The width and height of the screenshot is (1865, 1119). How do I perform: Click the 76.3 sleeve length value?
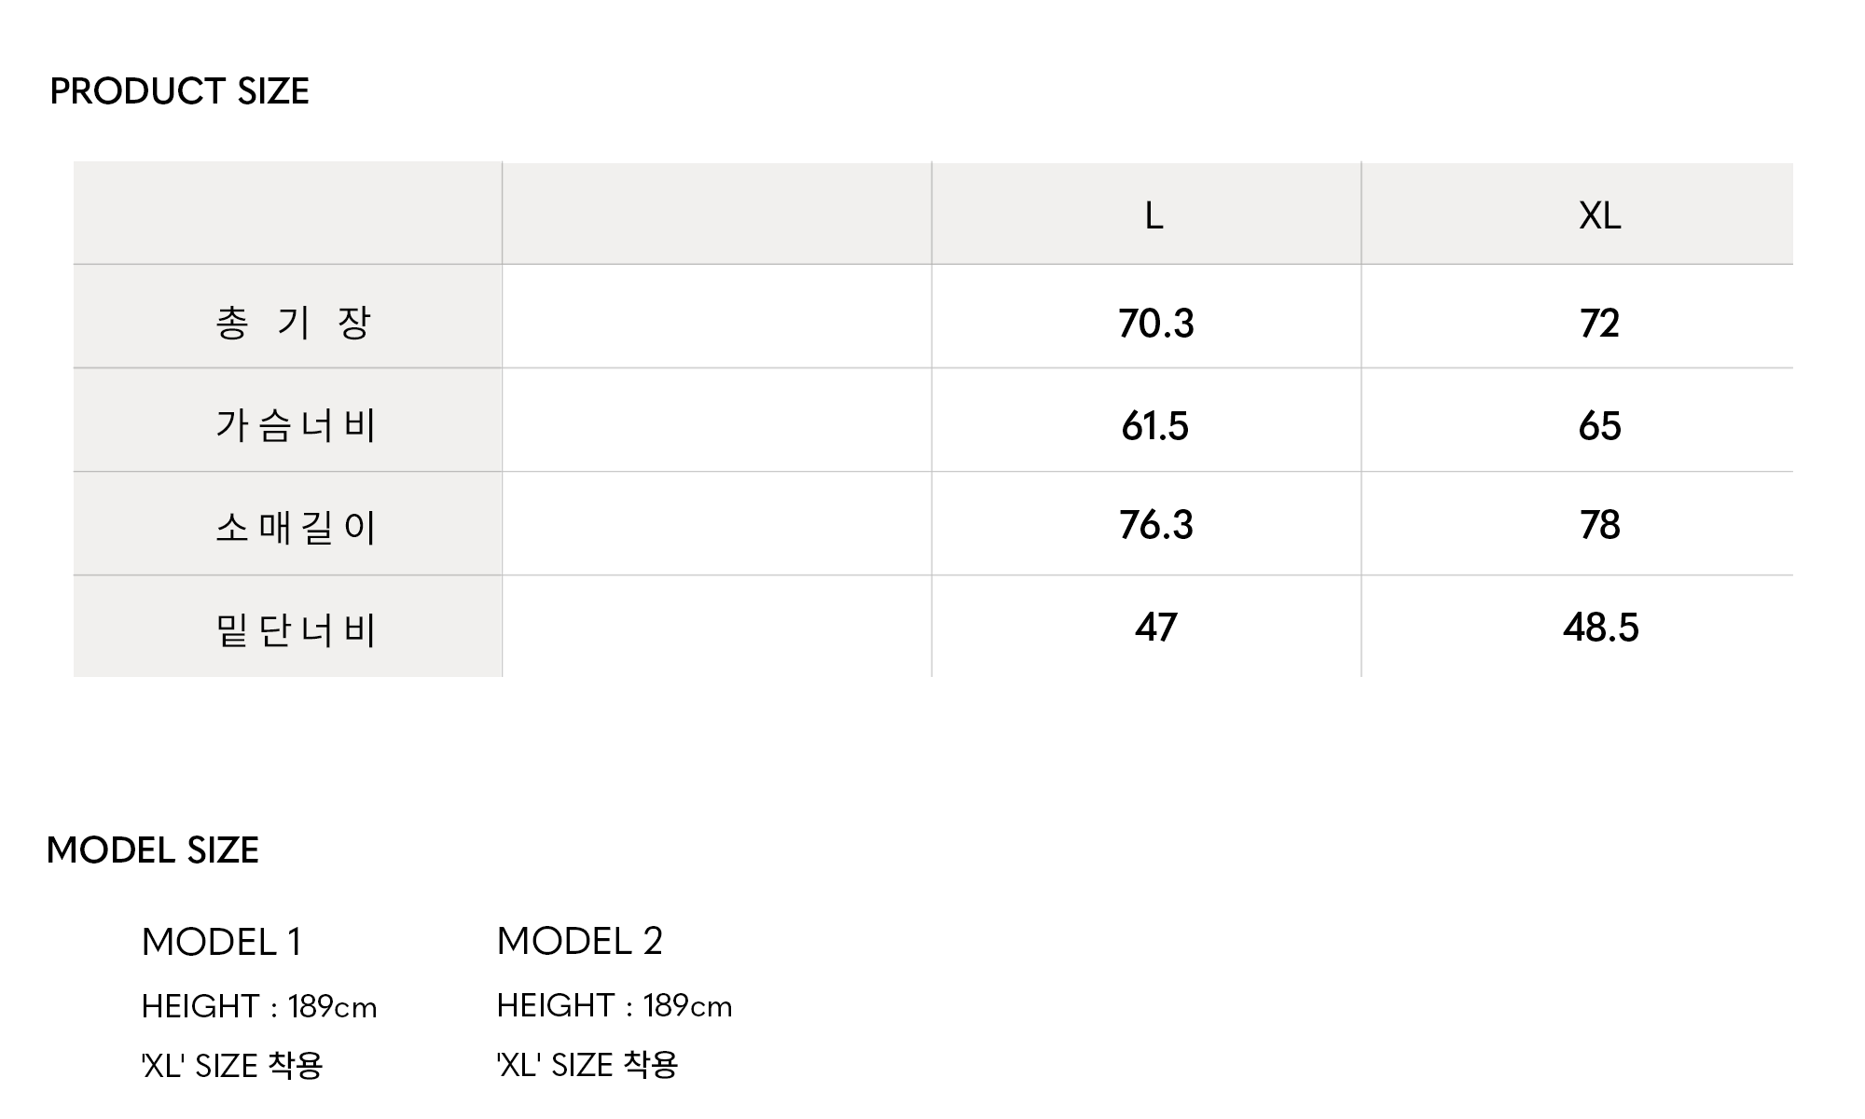pos(1155,525)
